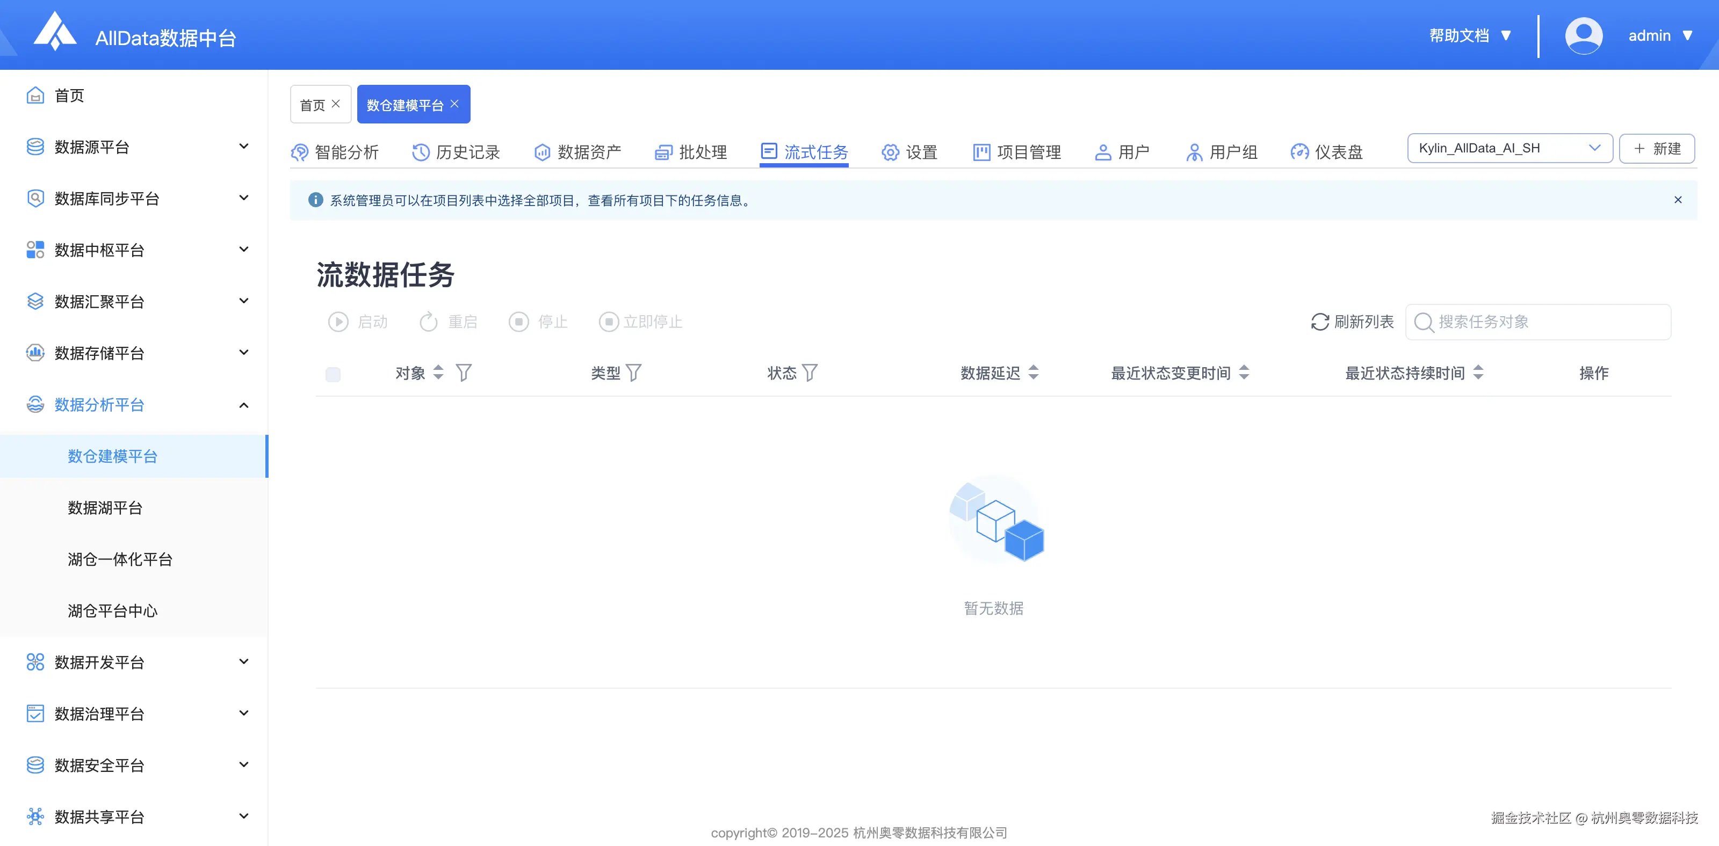
Task: Open the 智能分析 tool in top toolbar
Action: [x=347, y=152]
